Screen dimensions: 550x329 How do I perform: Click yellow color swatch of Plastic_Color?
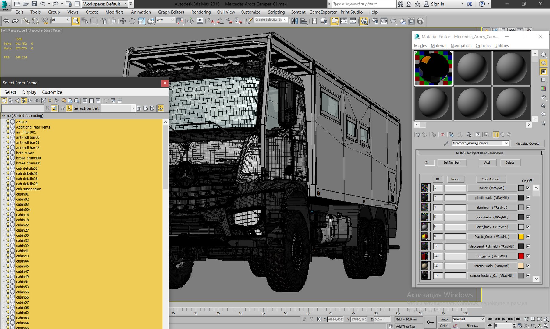pos(521,237)
